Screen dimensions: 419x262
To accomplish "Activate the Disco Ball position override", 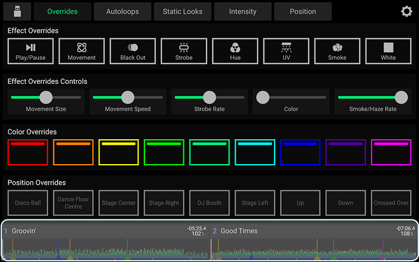I will 28,203.
